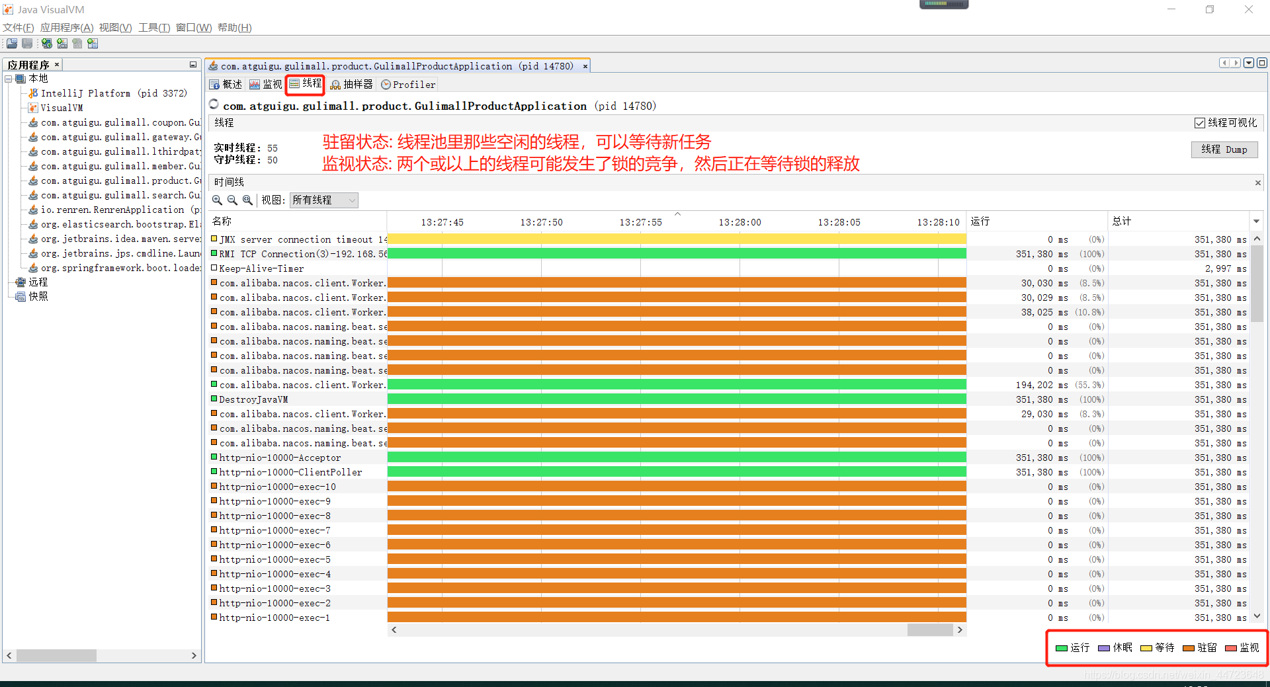Image resolution: width=1270 pixels, height=687 pixels.
Task: Switch to the 监视 tab
Action: point(266,85)
